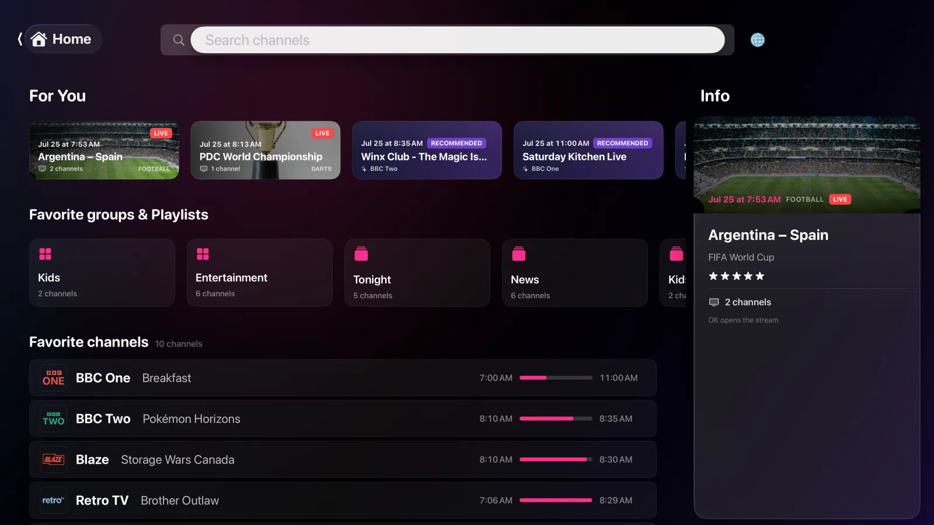Open the Argentina – Spain card
The height and width of the screenshot is (525, 934).
pos(104,150)
